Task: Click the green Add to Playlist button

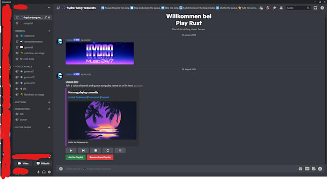Action: tap(75, 157)
